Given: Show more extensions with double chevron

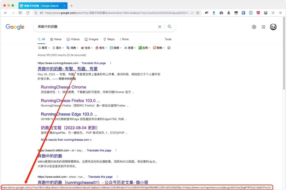Looking at the screenshot, I should (x=273, y=13).
